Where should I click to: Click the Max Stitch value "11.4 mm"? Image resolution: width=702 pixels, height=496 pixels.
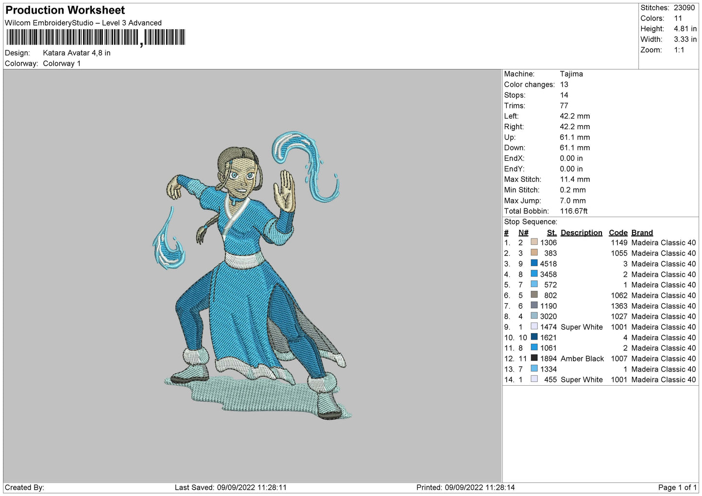575,179
